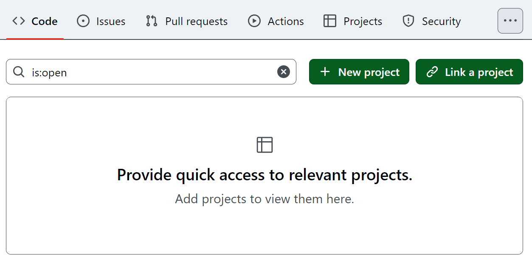Go to the Actions tab

(275, 20)
